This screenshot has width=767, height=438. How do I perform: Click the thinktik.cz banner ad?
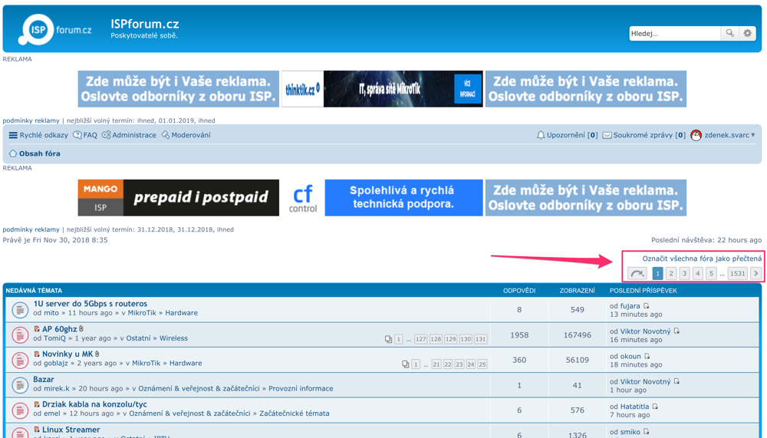(x=382, y=88)
